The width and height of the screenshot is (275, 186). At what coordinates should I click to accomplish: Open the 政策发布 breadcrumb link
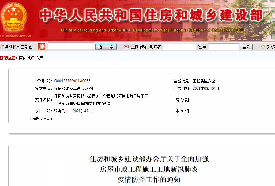[x=36, y=58]
